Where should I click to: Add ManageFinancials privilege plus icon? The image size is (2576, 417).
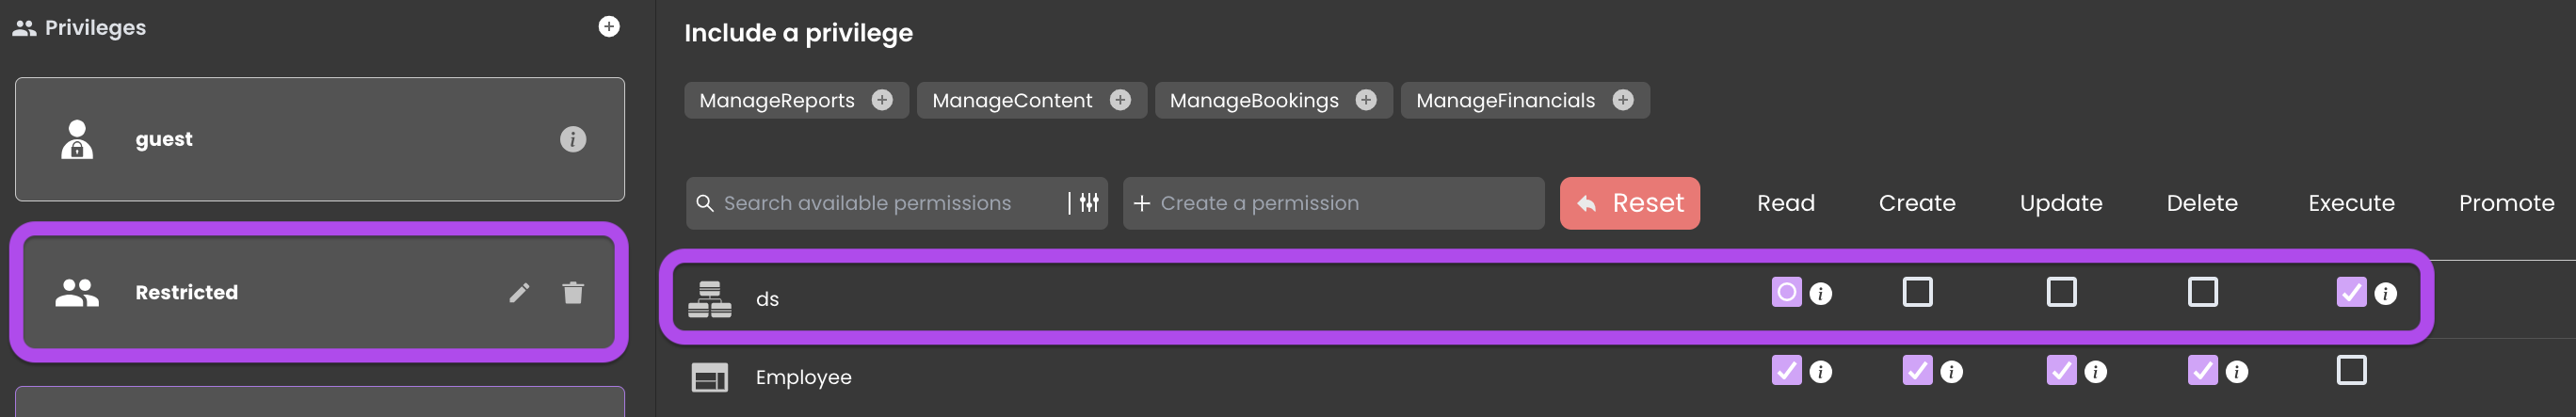[x=1623, y=100]
